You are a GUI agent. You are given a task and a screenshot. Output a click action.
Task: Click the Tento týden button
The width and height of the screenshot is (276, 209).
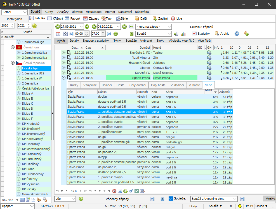(x=14, y=19)
